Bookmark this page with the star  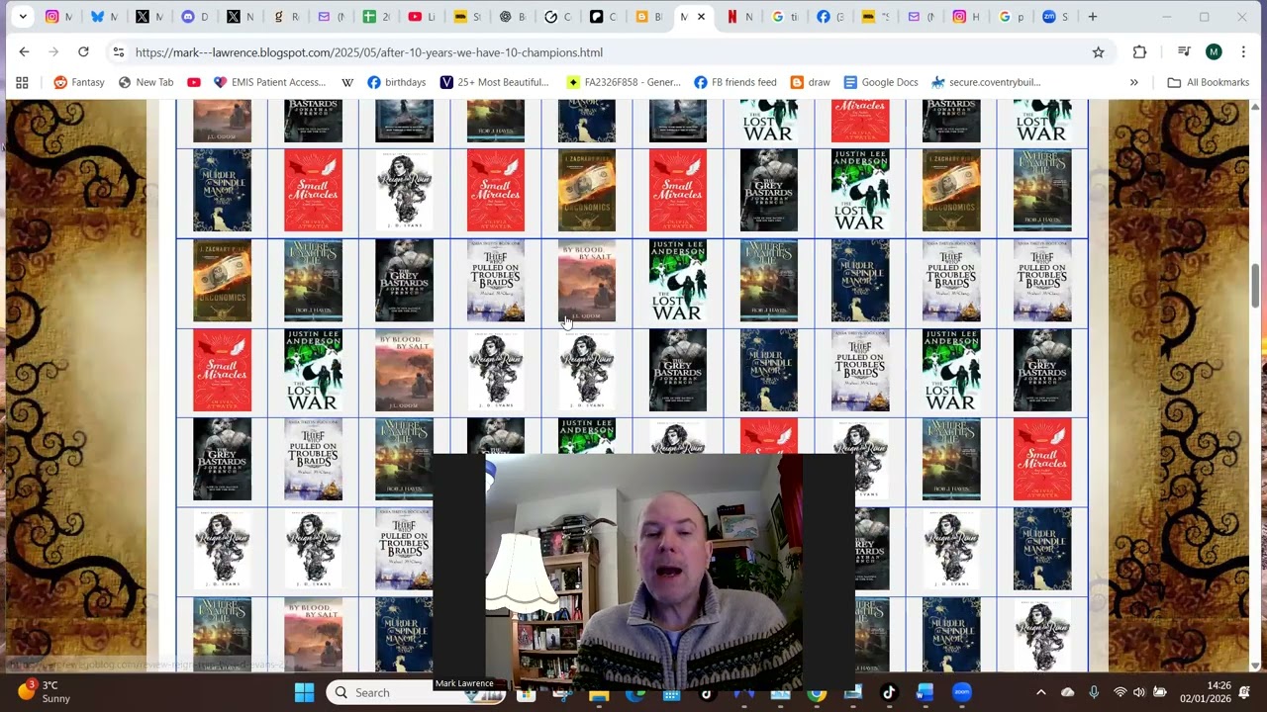pos(1098,52)
